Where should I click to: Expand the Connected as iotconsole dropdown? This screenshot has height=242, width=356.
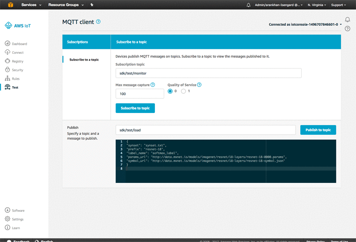point(305,24)
